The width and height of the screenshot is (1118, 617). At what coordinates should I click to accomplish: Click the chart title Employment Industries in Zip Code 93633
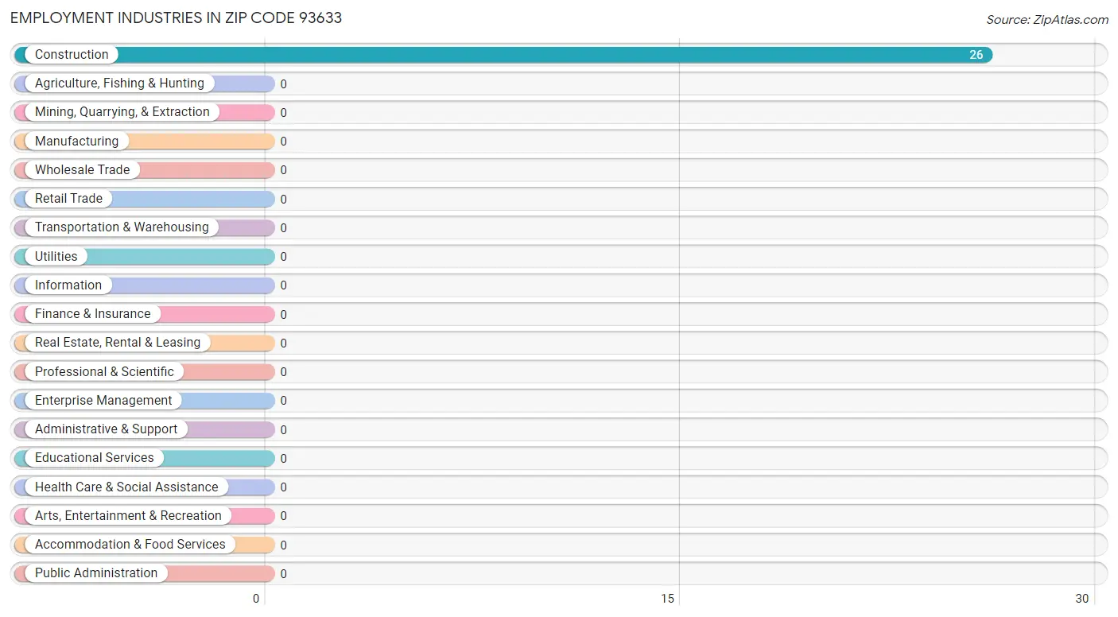click(x=176, y=17)
